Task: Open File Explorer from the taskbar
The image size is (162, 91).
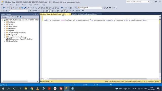Action: pyautogui.click(x=26, y=89)
